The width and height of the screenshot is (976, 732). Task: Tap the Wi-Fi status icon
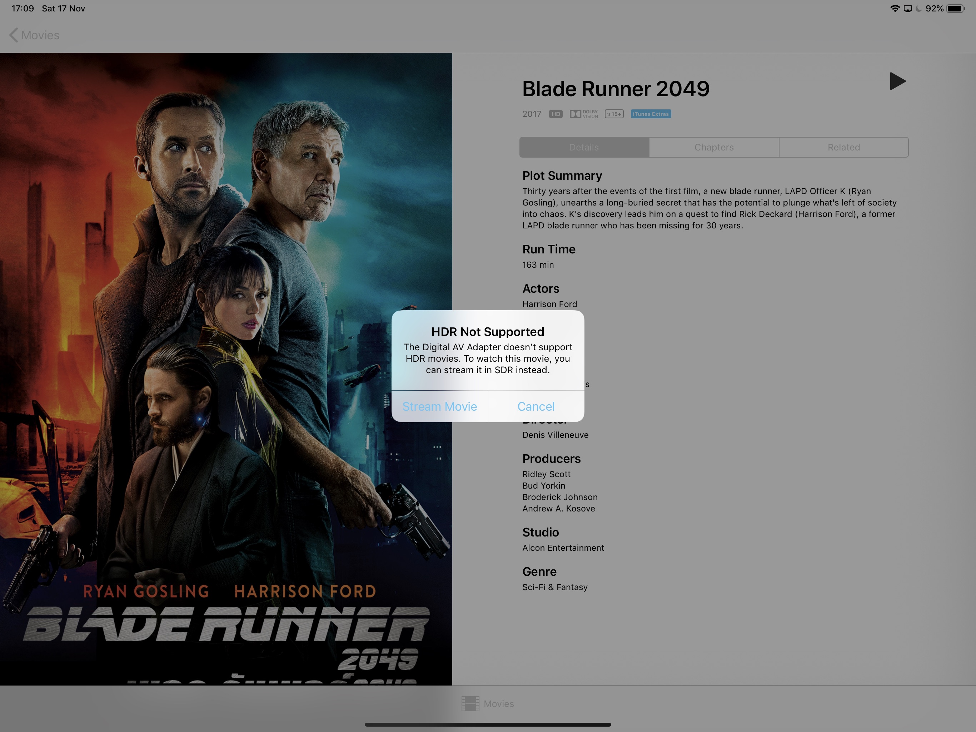[x=895, y=9]
